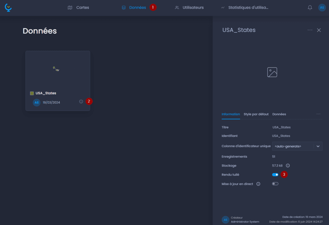Open the Données section in the top navigation
Viewport: 329px width, 225px height.
tap(138, 8)
